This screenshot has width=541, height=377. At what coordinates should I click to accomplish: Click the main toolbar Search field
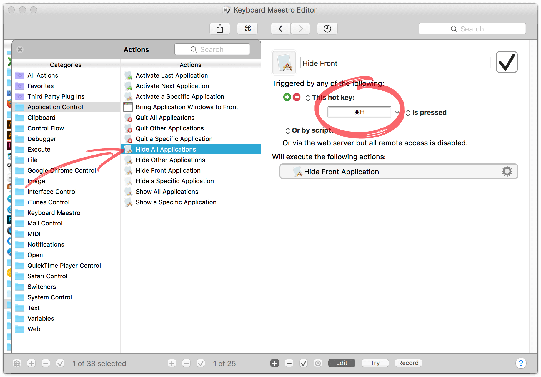click(x=472, y=29)
